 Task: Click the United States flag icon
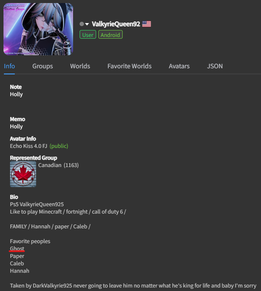(147, 24)
